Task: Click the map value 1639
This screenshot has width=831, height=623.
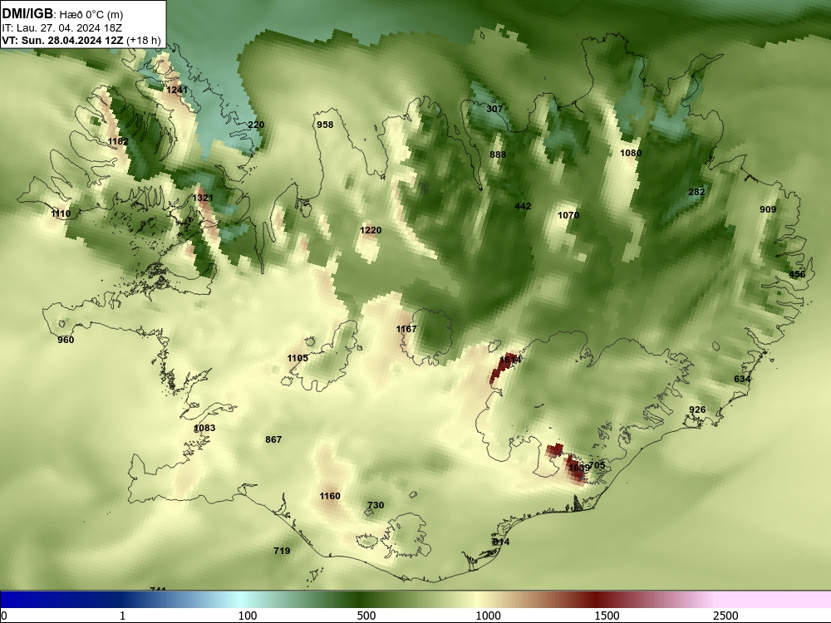Action: 578,468
